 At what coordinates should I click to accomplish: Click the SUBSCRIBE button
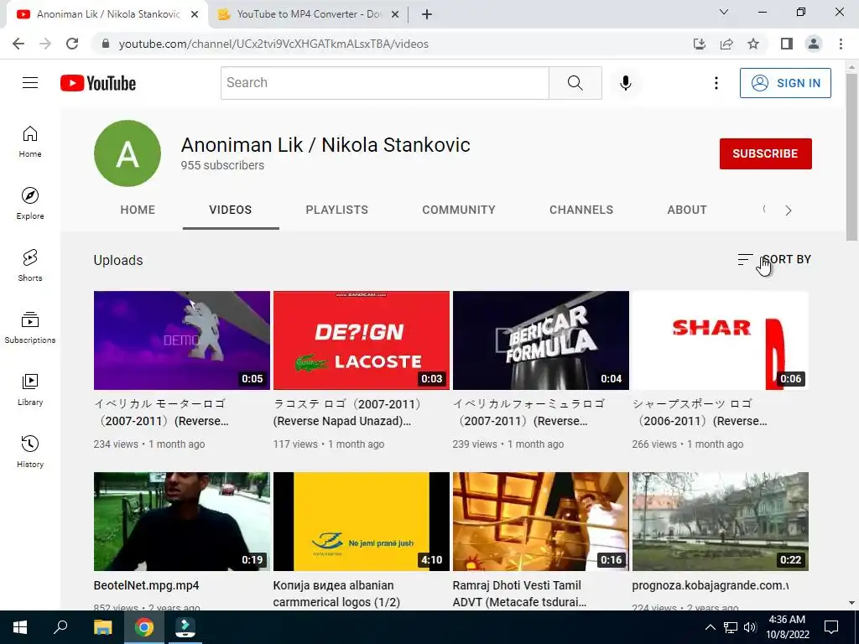pyautogui.click(x=765, y=154)
